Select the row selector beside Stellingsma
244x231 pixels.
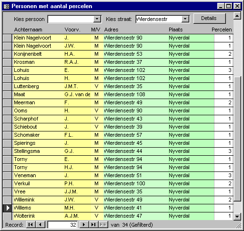coord(7,151)
